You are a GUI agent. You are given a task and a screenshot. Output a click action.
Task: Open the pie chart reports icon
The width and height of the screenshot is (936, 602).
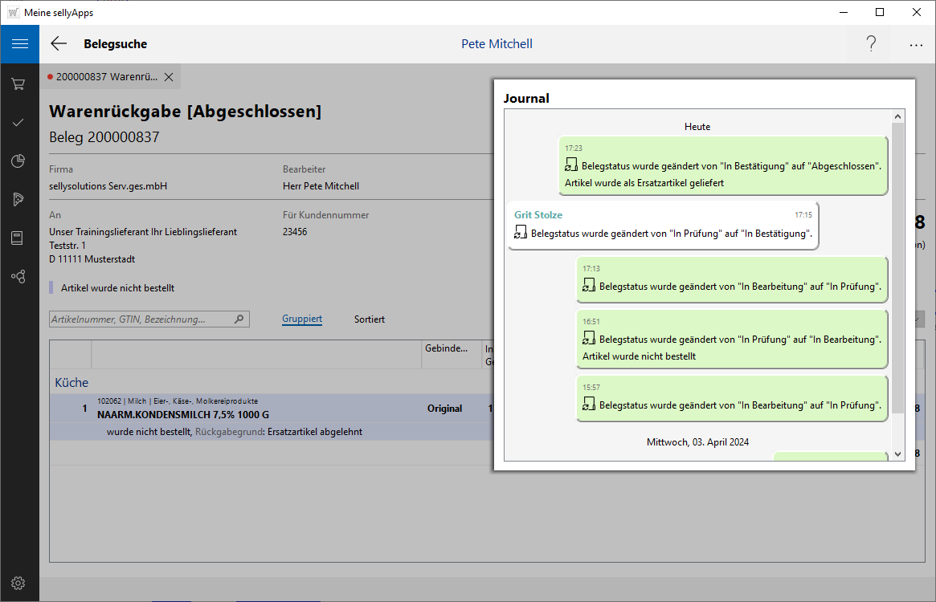click(x=18, y=161)
